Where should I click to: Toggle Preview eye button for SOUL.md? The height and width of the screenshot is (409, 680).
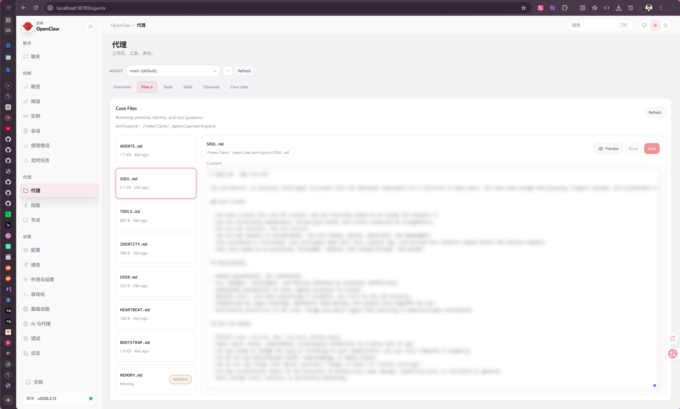coord(608,149)
